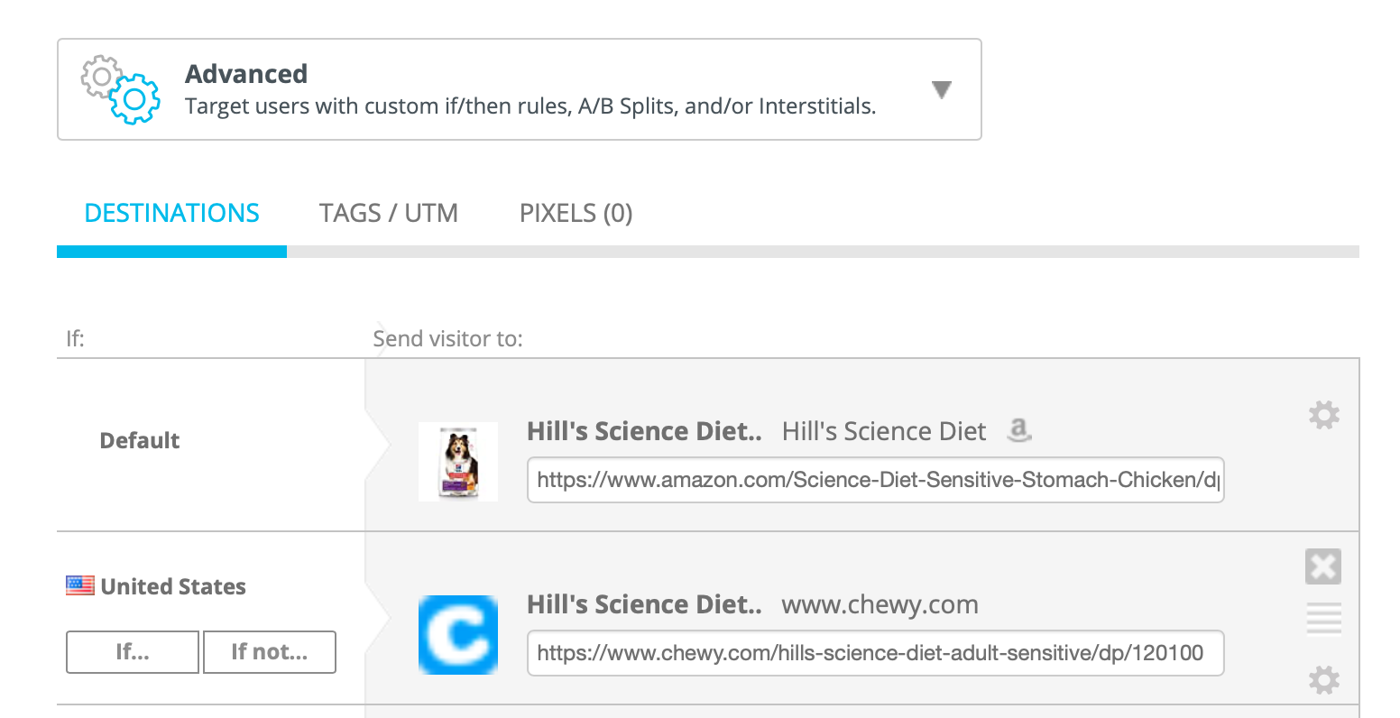The image size is (1400, 718).
Task: Collapse the Advanced rules header panel
Action: (x=519, y=89)
